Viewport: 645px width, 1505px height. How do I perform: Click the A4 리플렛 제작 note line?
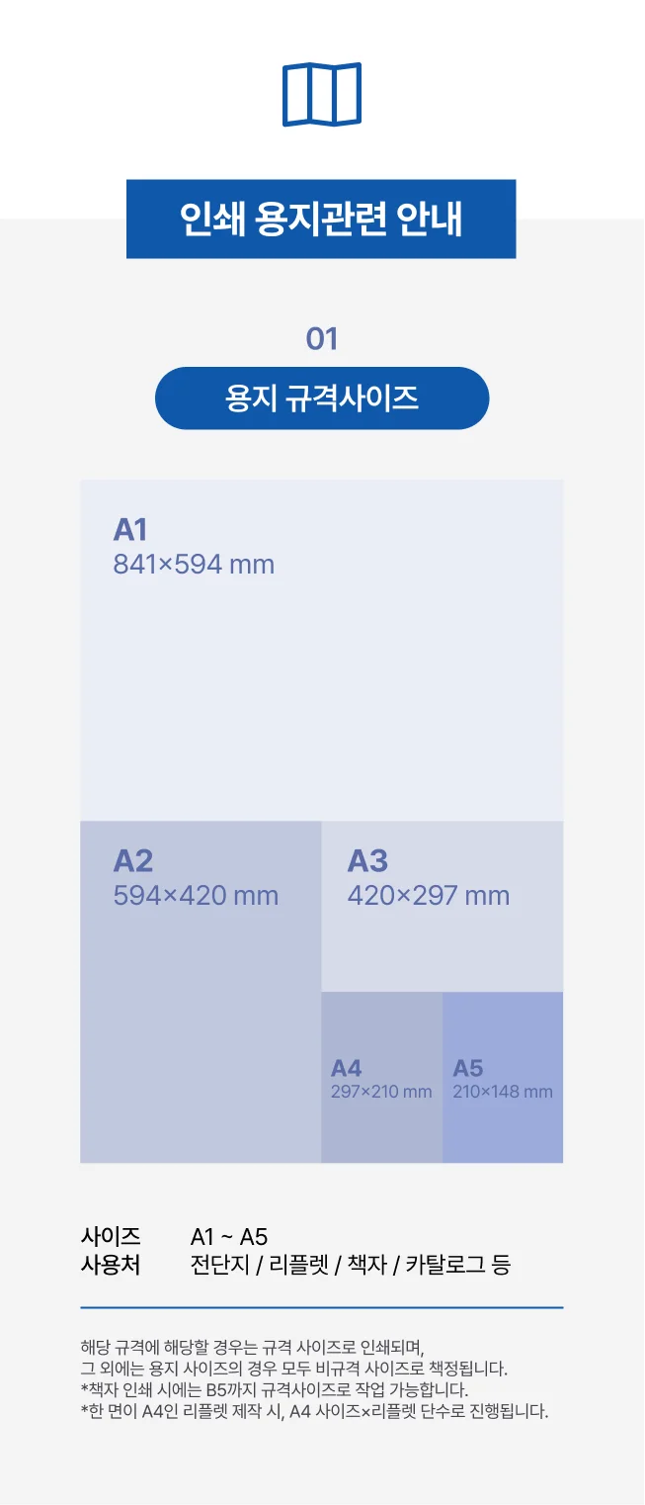[x=314, y=1411]
